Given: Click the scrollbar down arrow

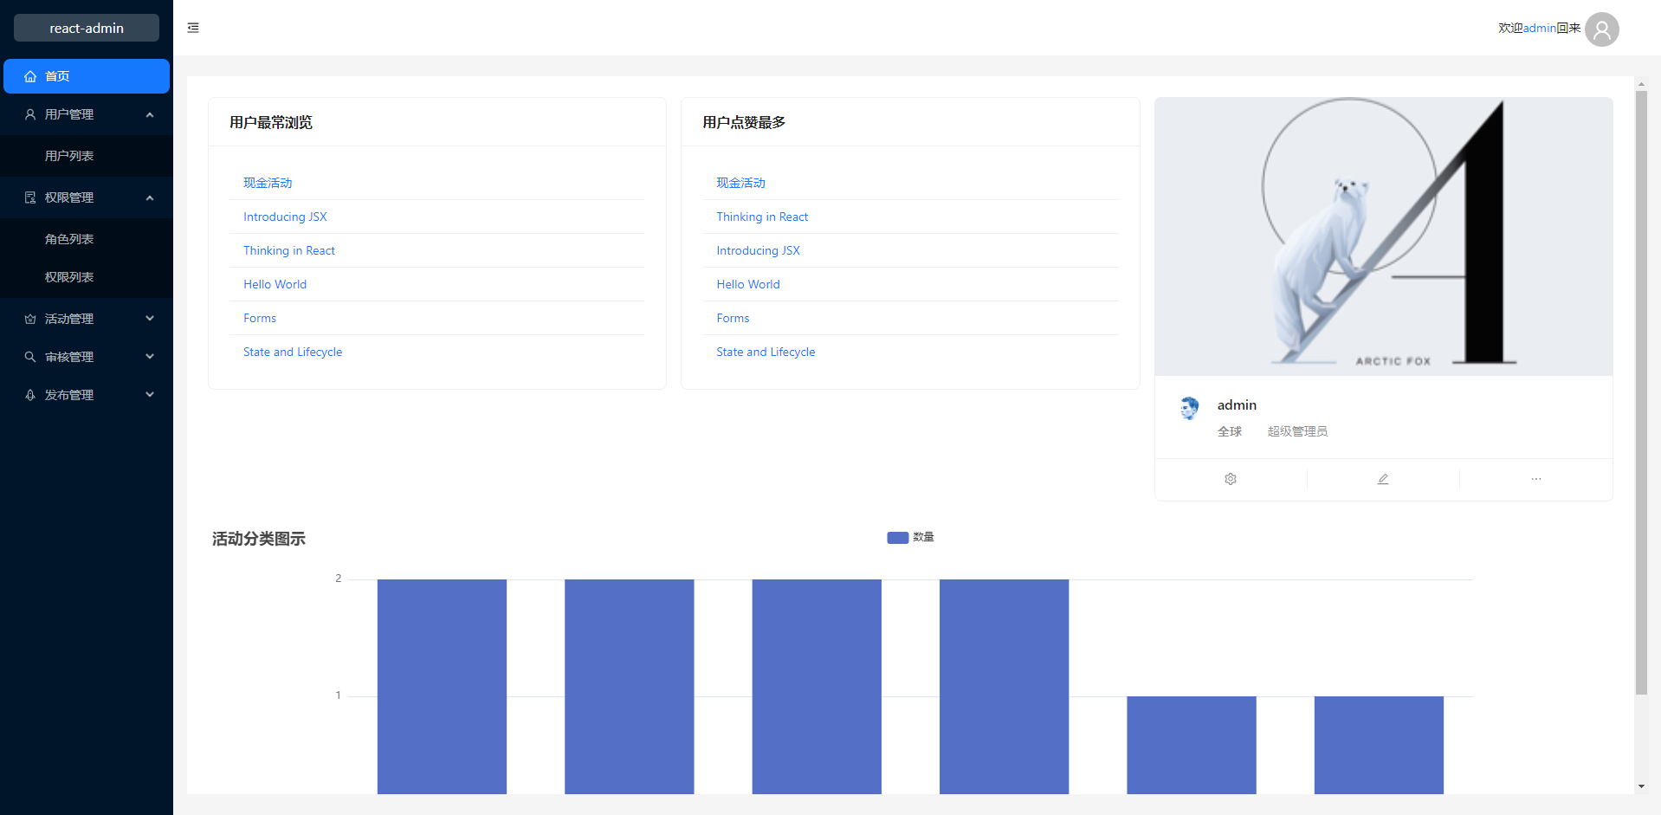Looking at the screenshot, I should click(1641, 786).
